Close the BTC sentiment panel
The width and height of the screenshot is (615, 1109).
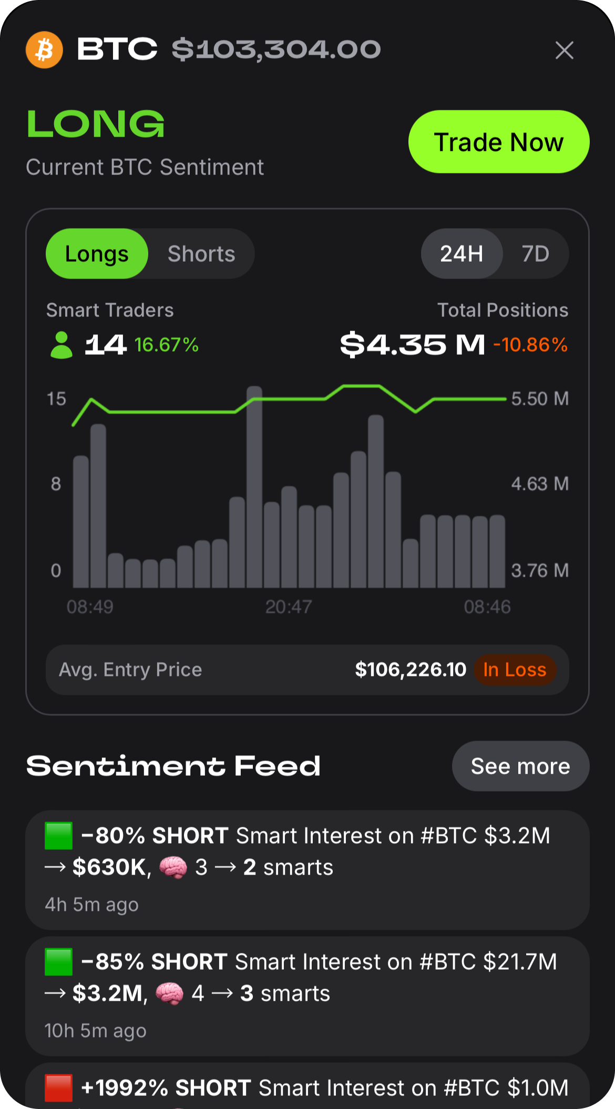tap(564, 50)
